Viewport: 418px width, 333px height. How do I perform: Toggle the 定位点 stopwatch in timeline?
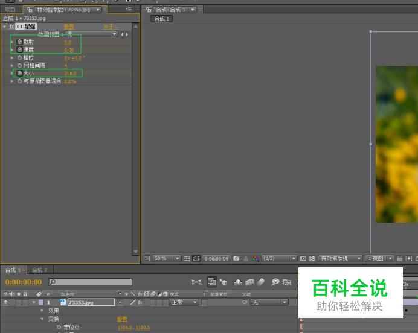pyautogui.click(x=59, y=327)
